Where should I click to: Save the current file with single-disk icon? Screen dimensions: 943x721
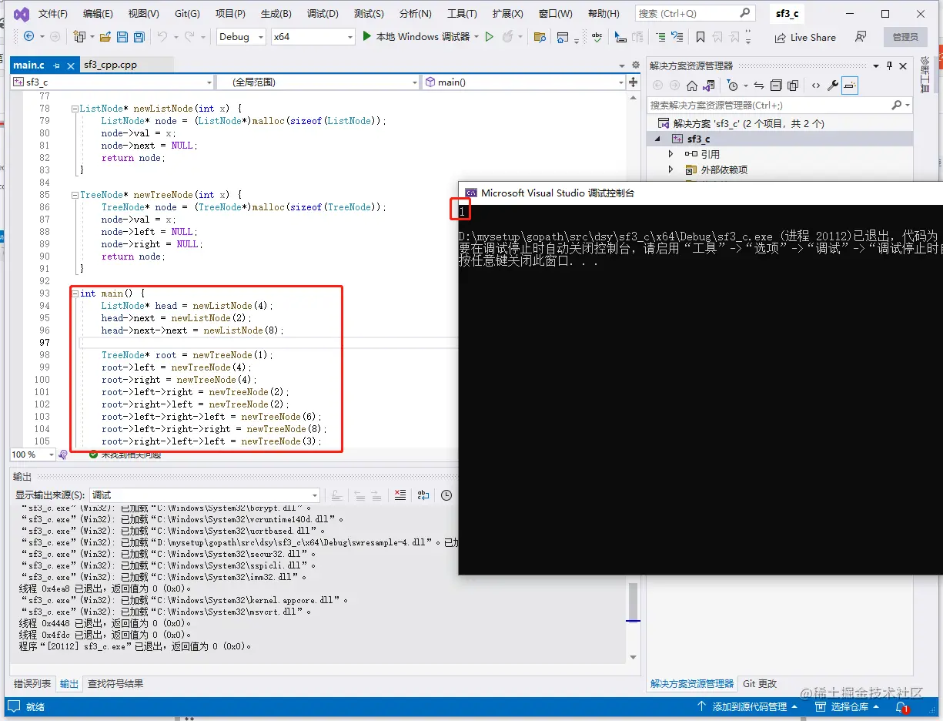tap(121, 37)
